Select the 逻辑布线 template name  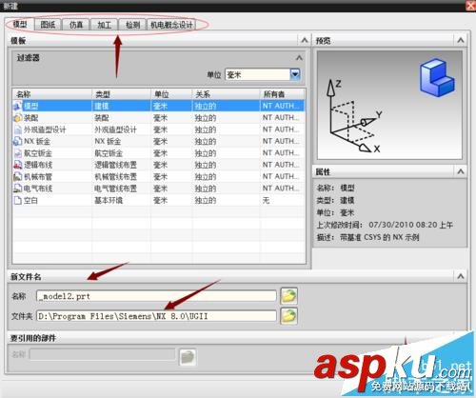(x=38, y=165)
